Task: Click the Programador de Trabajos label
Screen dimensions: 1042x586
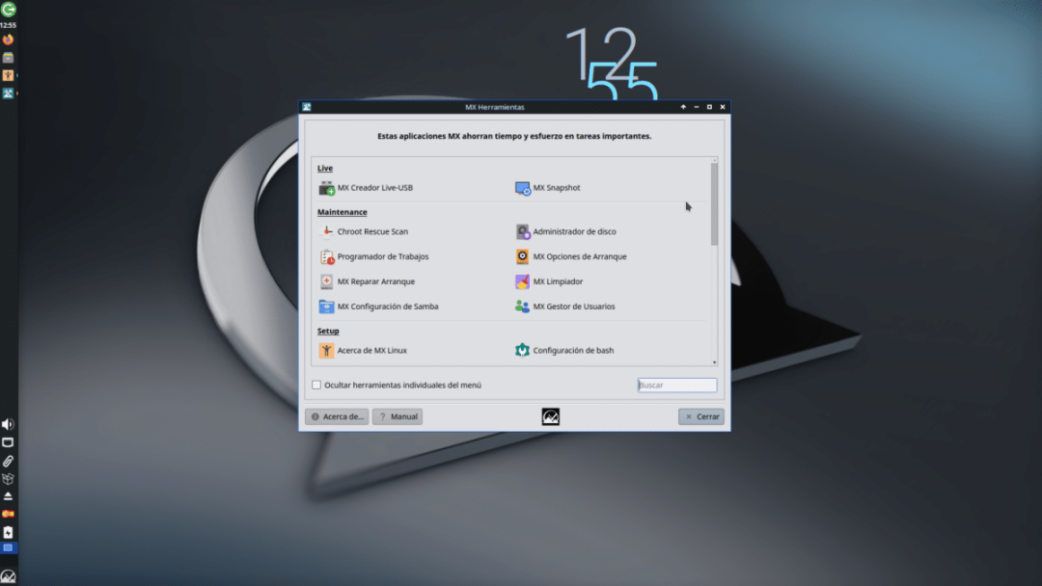Action: point(383,256)
